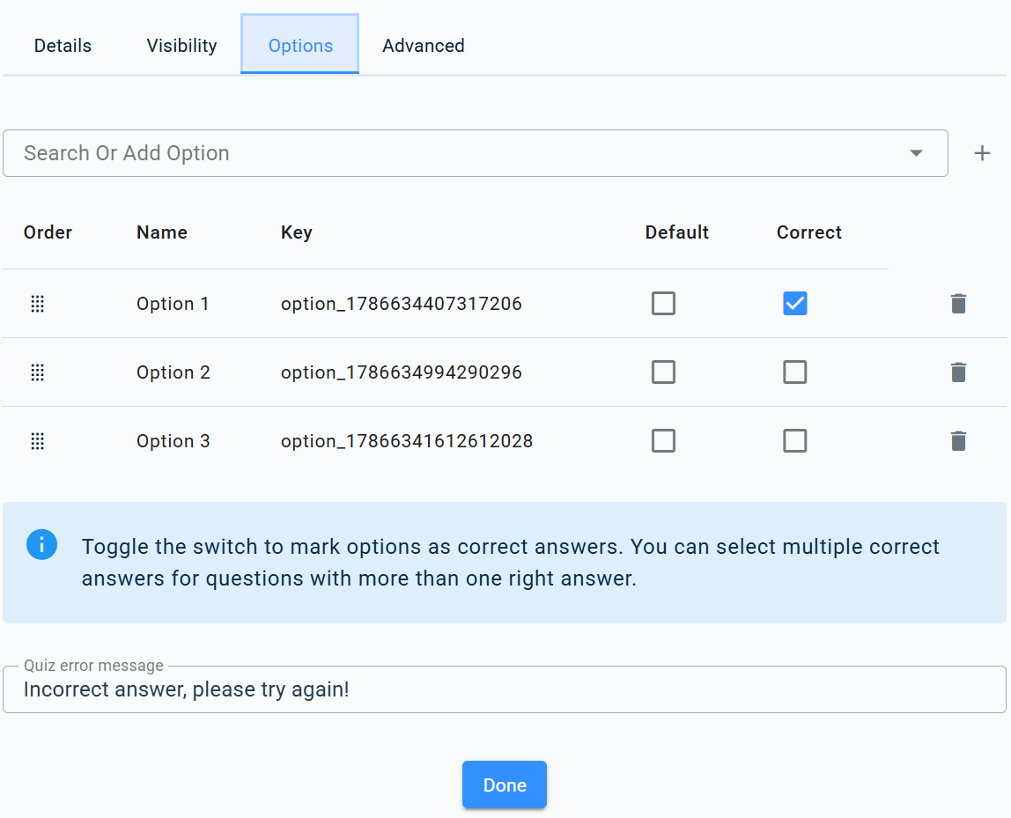Image resolution: width=1011 pixels, height=818 pixels.
Task: Click the Order column header
Action: tap(48, 232)
